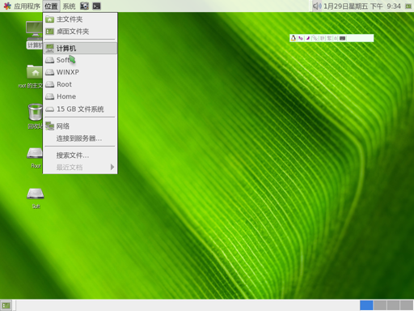Click the green tray icon beside the clock

[x=408, y=6]
